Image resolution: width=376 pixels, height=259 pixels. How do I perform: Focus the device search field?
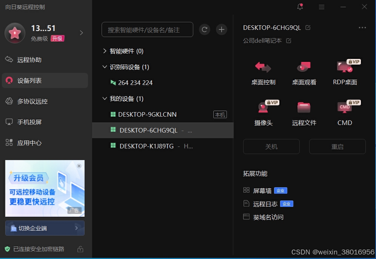point(147,29)
